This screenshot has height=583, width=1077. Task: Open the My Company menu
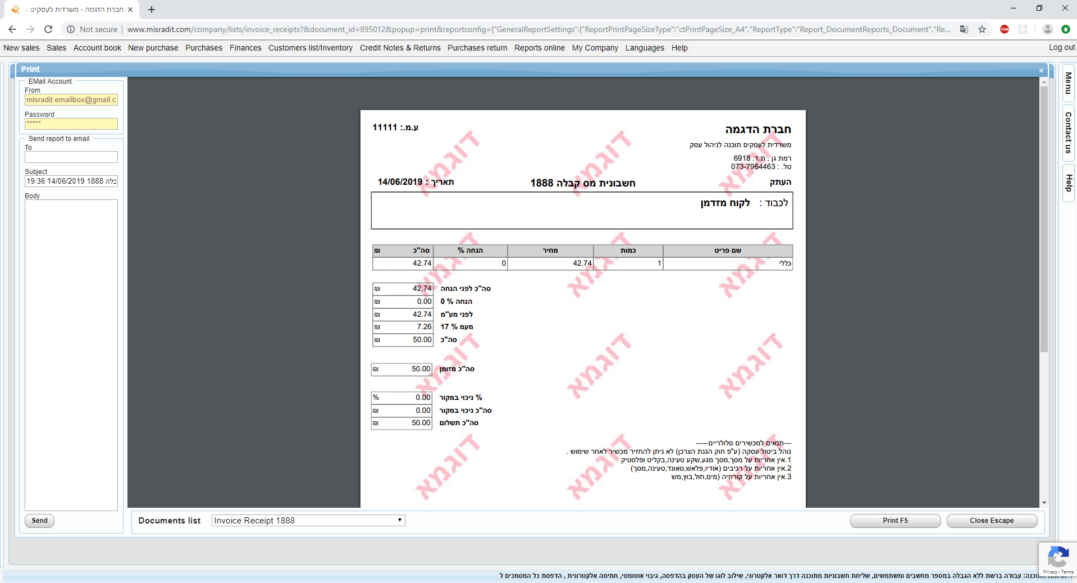coord(595,48)
